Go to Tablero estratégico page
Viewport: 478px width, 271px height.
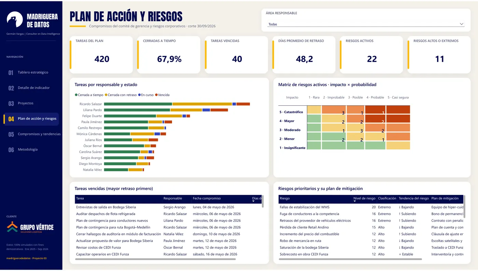pyautogui.click(x=33, y=72)
